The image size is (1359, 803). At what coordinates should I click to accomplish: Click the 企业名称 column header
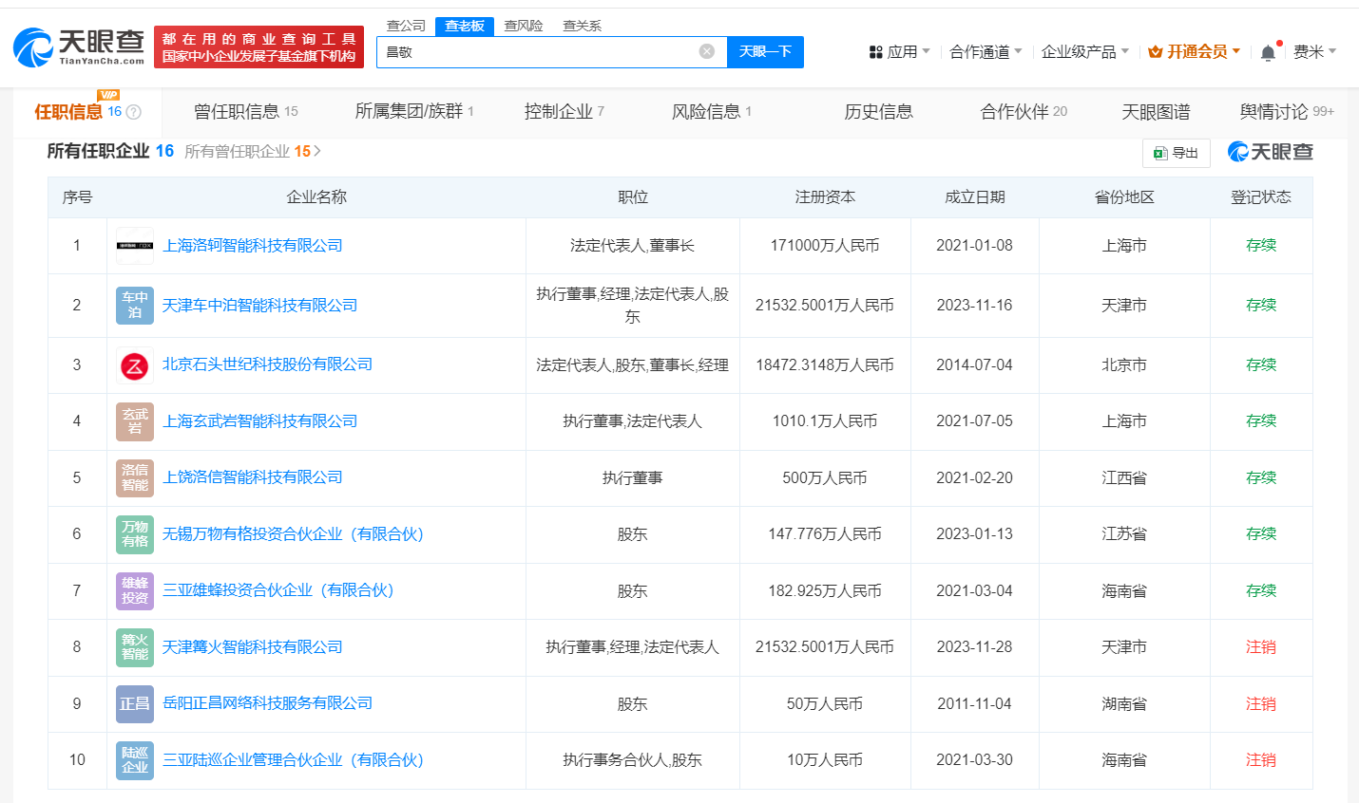316,197
